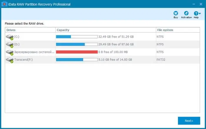Image resolution: width=206 pixels, height=129 pixels.
Task: Select the (D:) drive icon
Action: [10, 45]
